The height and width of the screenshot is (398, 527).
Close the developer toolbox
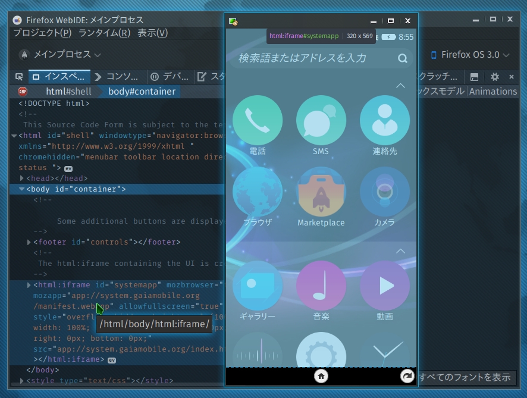(x=512, y=77)
